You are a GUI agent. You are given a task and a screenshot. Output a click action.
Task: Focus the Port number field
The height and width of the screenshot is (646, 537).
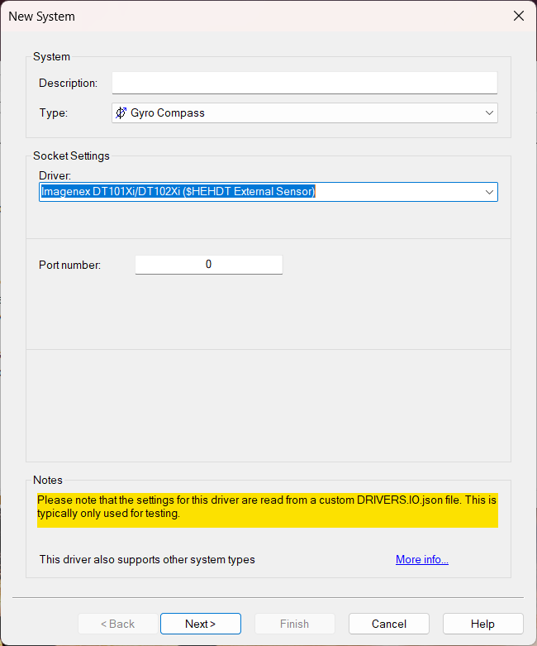[208, 265]
